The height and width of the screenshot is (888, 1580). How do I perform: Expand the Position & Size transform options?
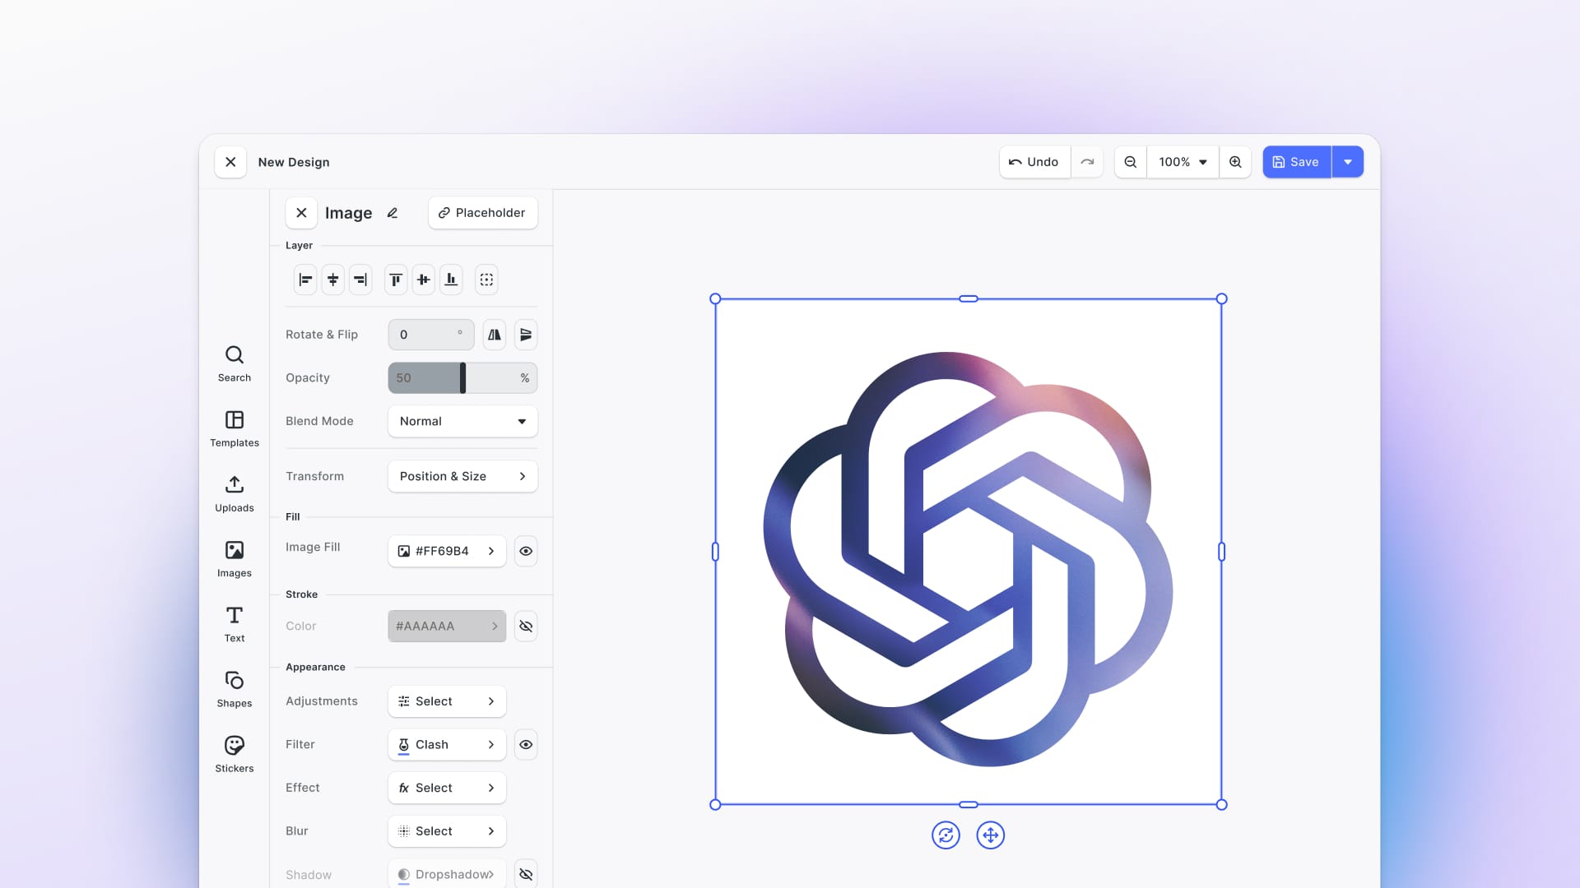pyautogui.click(x=462, y=476)
